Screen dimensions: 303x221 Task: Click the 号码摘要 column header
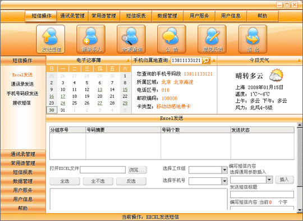[123, 130]
